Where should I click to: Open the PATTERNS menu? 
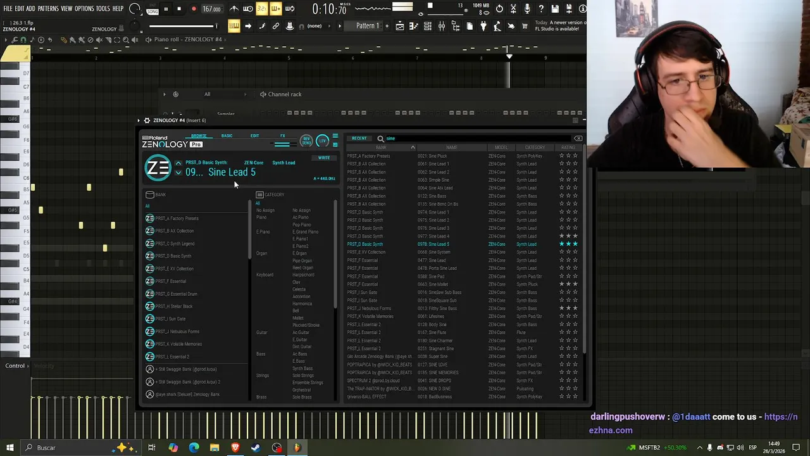point(48,9)
